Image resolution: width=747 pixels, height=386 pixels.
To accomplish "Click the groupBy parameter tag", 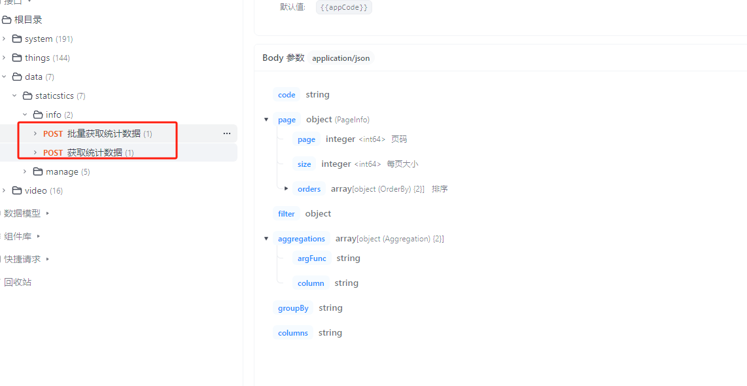I will pyautogui.click(x=293, y=308).
